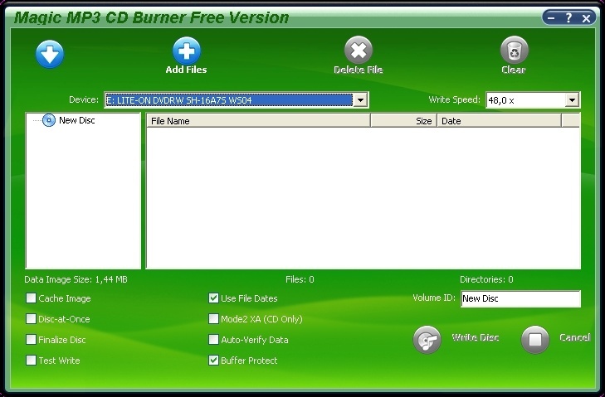Click the Delete File label
The width and height of the screenshot is (605, 397).
pos(359,70)
